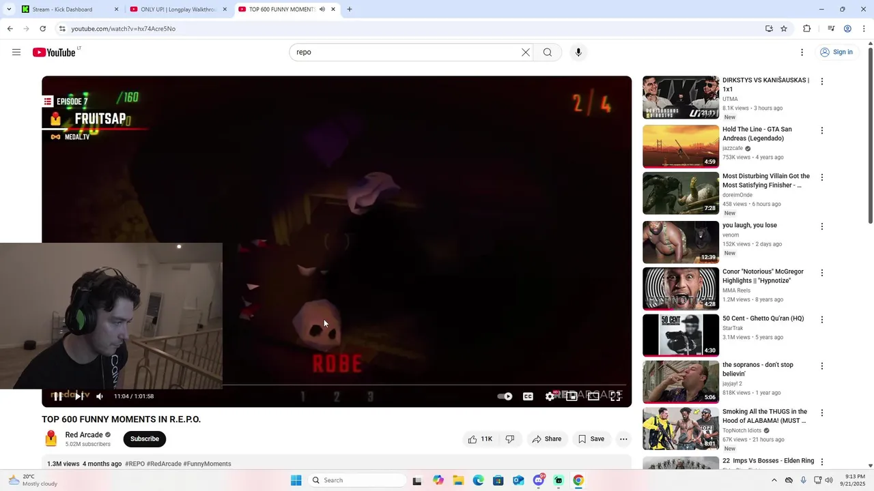Click Sign in button

pyautogui.click(x=836, y=53)
